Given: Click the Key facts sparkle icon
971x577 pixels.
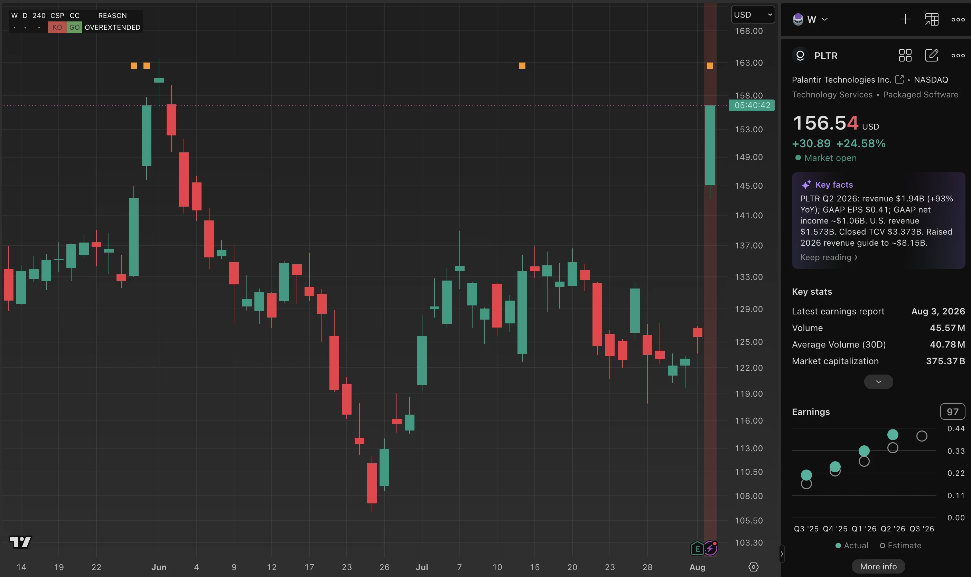Looking at the screenshot, I should [806, 185].
